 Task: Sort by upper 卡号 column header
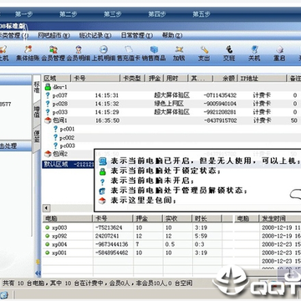pyautogui.click(x=95, y=79)
